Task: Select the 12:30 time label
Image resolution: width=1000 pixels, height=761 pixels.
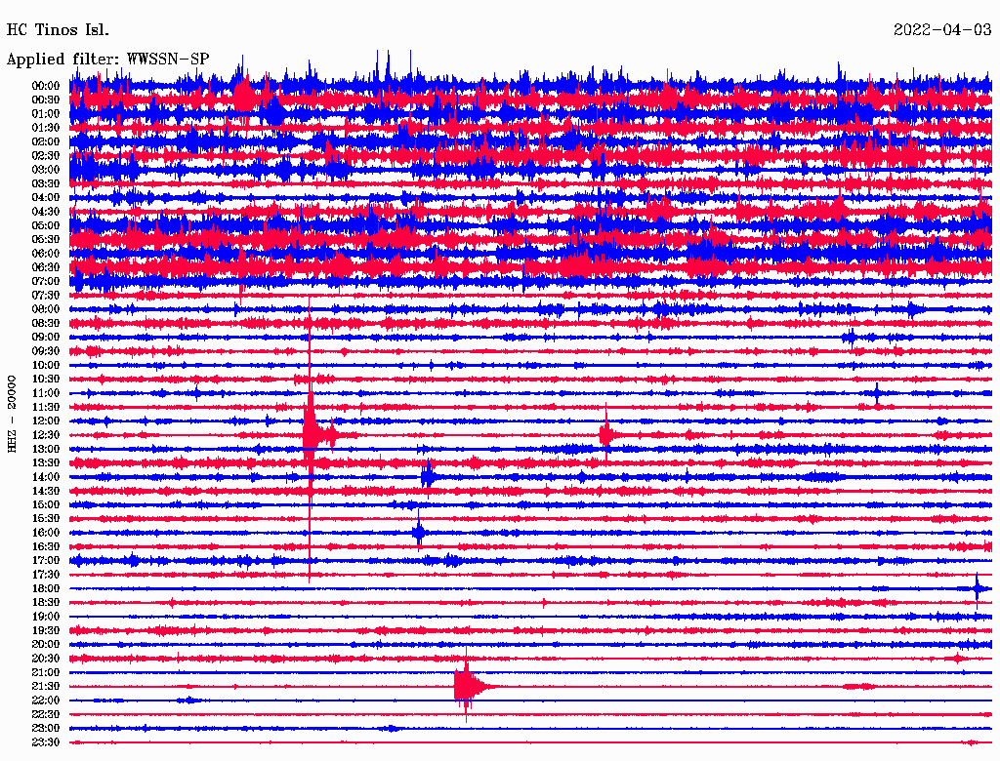Action: coord(46,435)
